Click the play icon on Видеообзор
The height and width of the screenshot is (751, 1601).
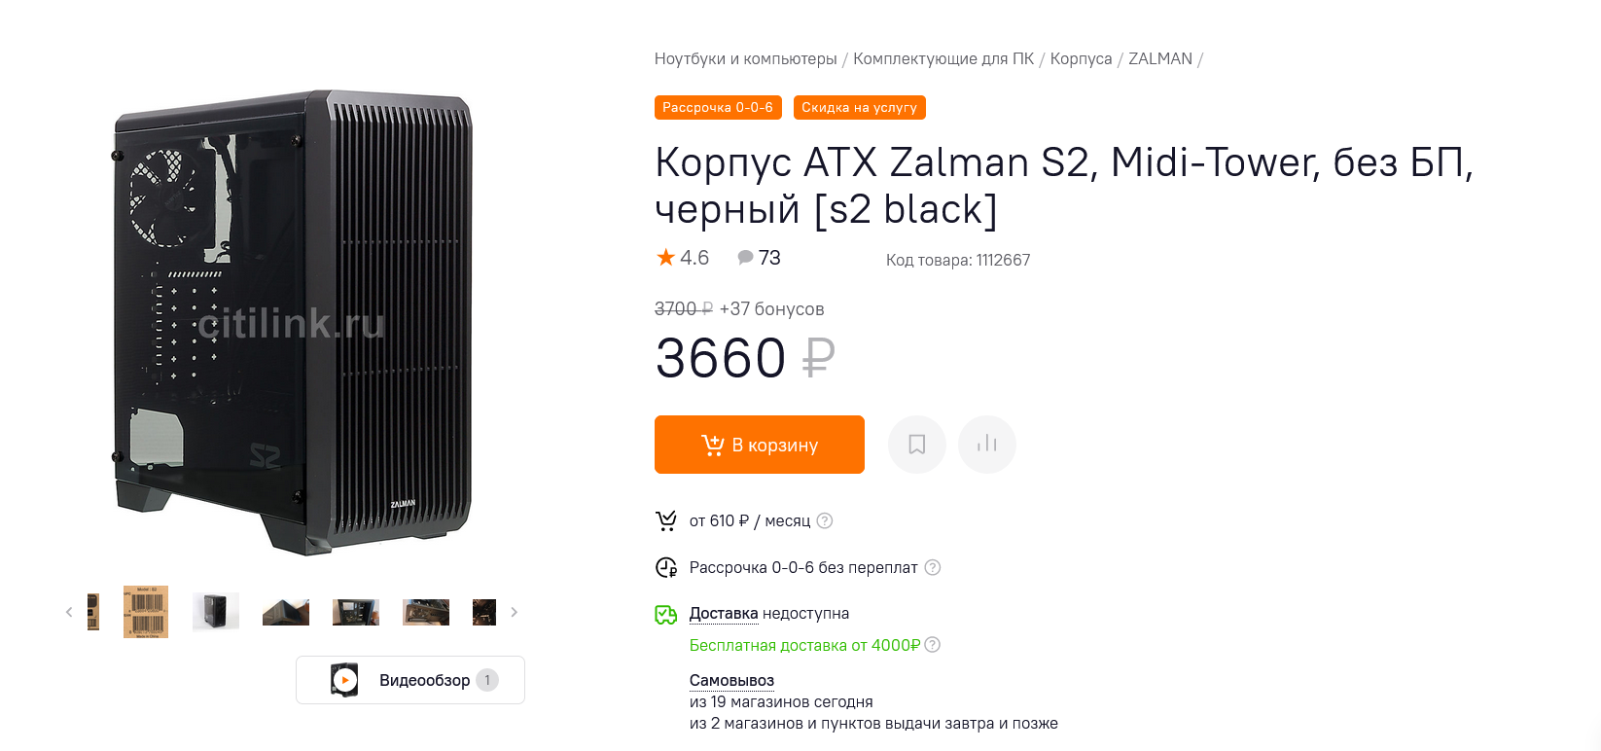pyautogui.click(x=345, y=680)
